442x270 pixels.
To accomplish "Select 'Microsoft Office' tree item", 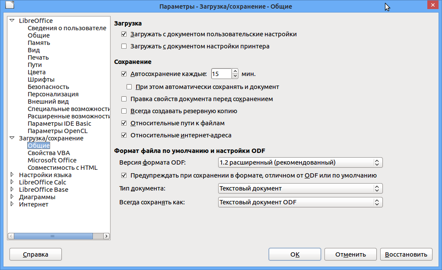I will pos(52,160).
